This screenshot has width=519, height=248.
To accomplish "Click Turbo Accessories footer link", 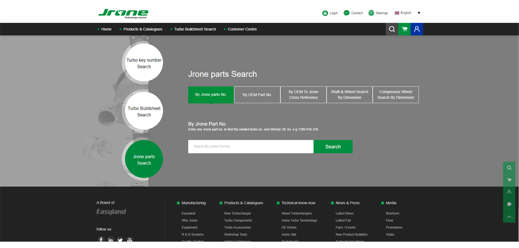I will 238,227.
